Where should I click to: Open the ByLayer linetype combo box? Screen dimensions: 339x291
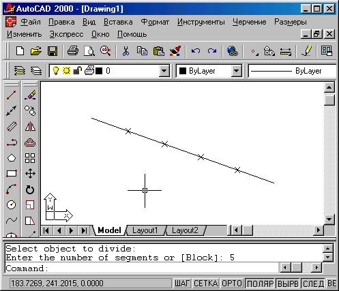[x=293, y=71]
